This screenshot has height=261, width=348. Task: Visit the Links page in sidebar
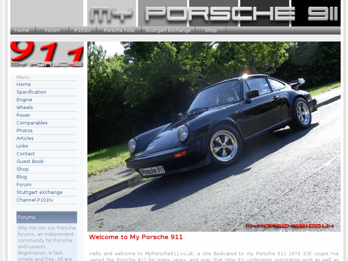tap(22, 146)
